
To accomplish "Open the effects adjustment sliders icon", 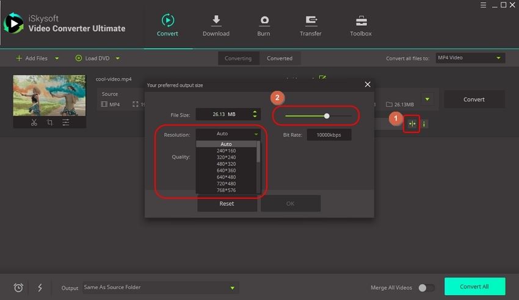I will point(65,123).
